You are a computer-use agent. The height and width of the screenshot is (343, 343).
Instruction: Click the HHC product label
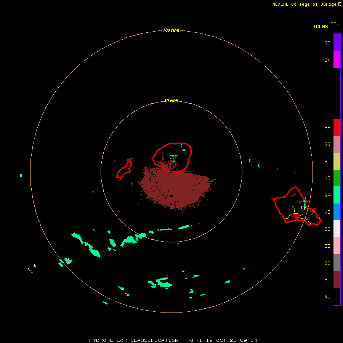click(335, 23)
